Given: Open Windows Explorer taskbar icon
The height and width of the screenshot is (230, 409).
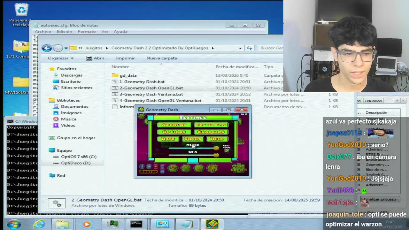Looking at the screenshot, I should tap(62, 224).
